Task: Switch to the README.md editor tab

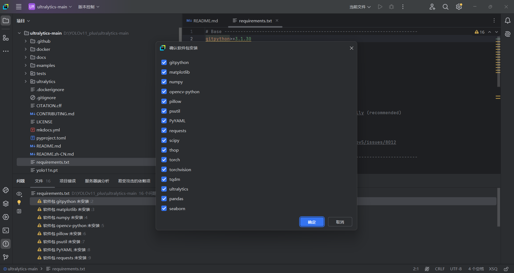Action: tap(202, 21)
